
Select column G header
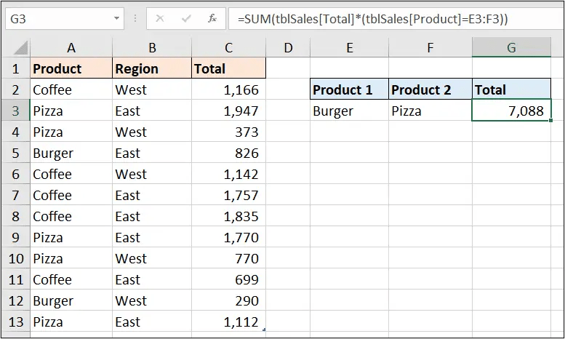click(511, 48)
